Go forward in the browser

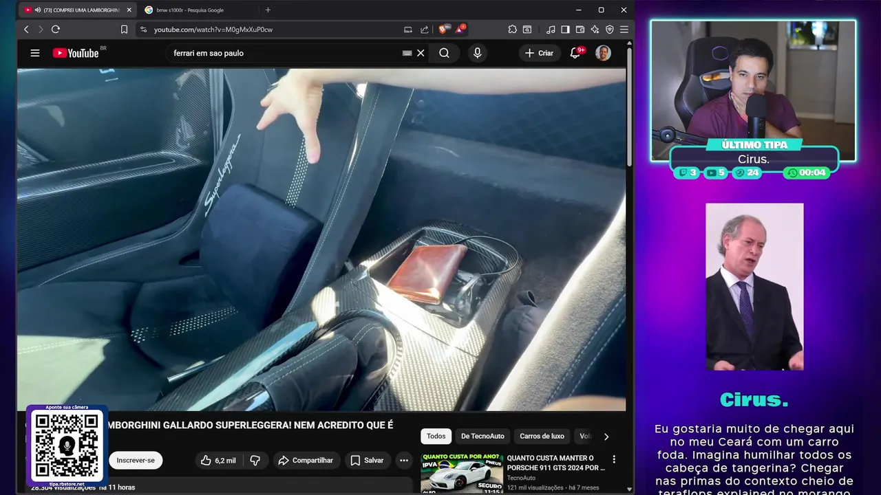(x=41, y=30)
